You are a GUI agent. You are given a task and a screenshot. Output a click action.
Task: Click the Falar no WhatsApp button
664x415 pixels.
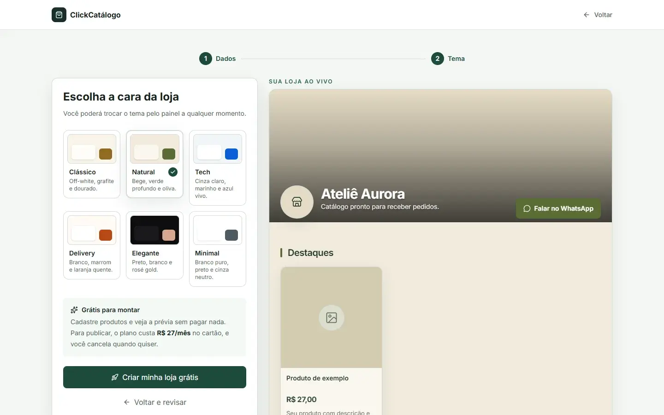(x=558, y=208)
